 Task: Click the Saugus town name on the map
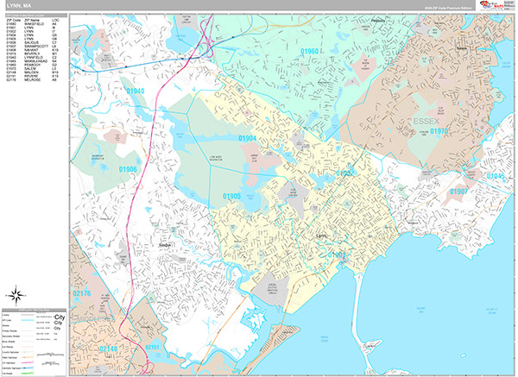click(x=165, y=245)
